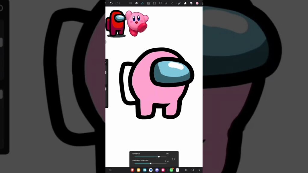Click the tolerancia value 194
308x173 pixels.
pos(167,153)
